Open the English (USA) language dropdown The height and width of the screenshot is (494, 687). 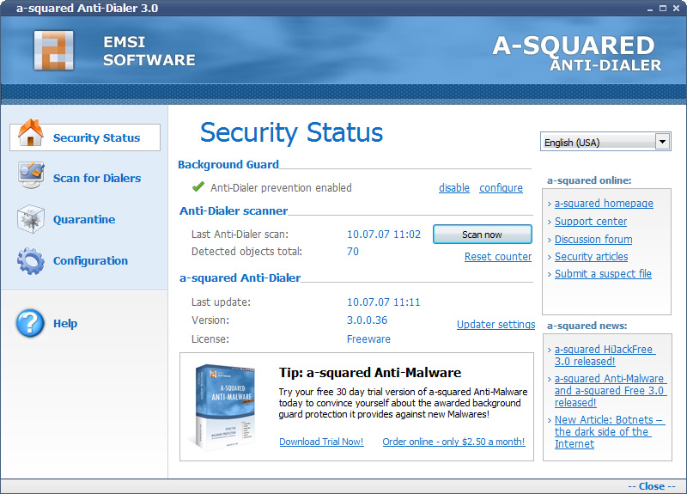(605, 142)
